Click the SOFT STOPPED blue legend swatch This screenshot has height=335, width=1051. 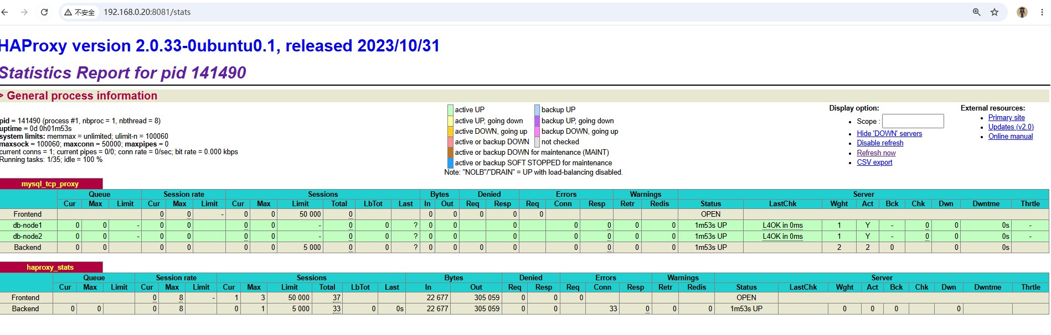[450, 163]
